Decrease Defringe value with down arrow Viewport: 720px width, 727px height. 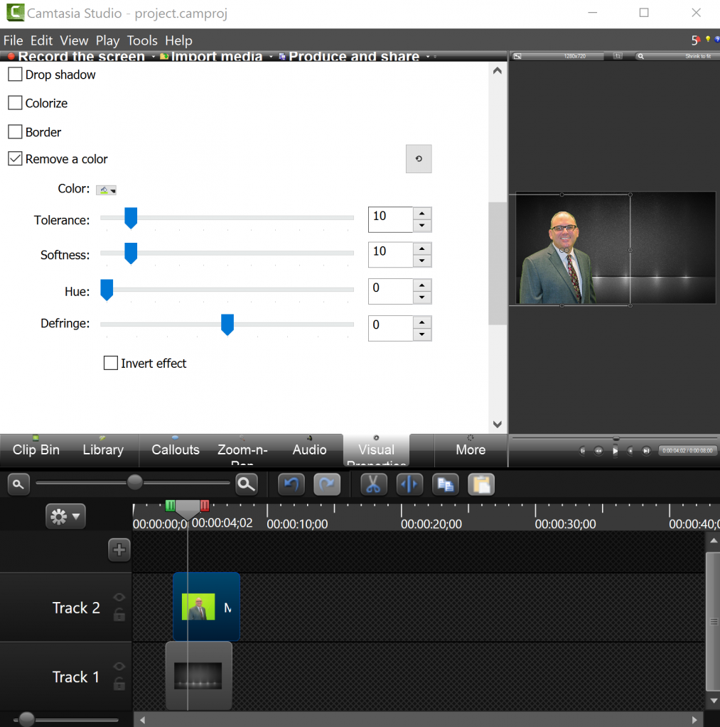click(422, 334)
